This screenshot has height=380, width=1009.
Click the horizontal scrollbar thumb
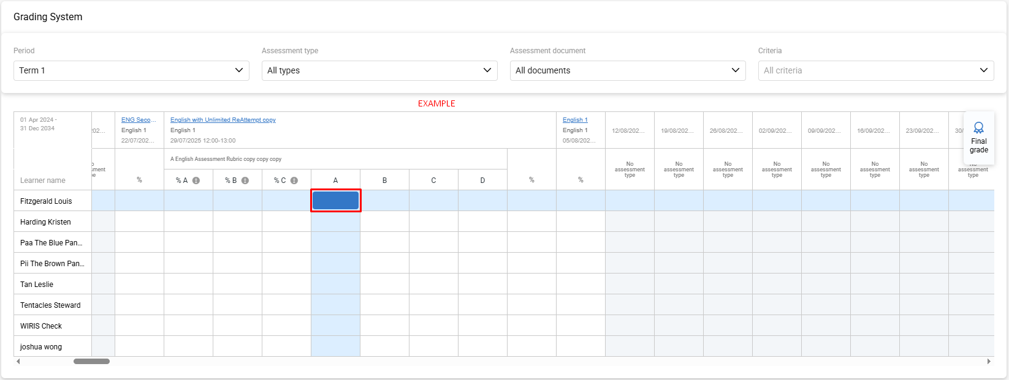point(91,362)
